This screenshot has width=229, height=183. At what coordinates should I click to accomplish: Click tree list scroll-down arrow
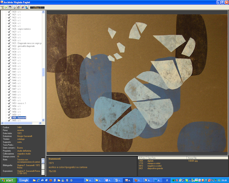[43, 120]
